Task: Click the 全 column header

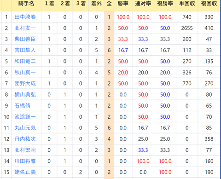Action: click(109, 3)
